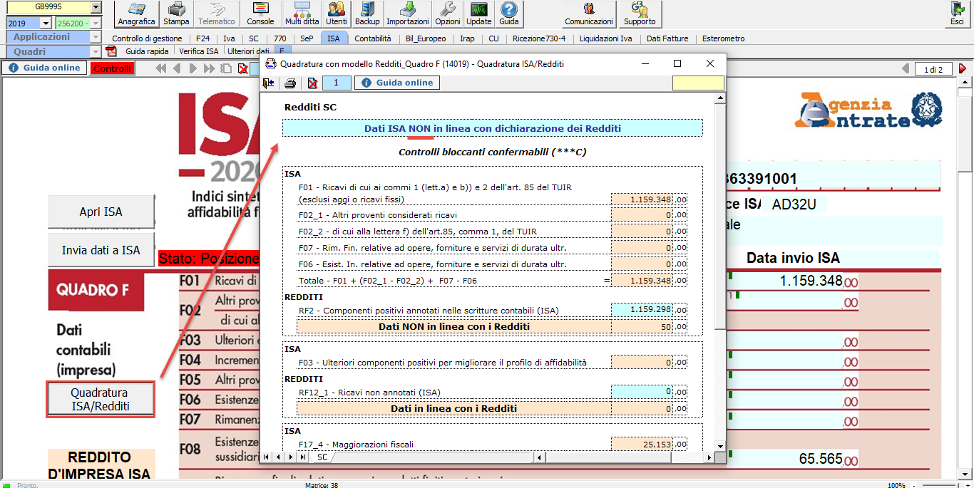974x488 pixels.
Task: Go to previous record in main toolbar
Action: [176, 68]
